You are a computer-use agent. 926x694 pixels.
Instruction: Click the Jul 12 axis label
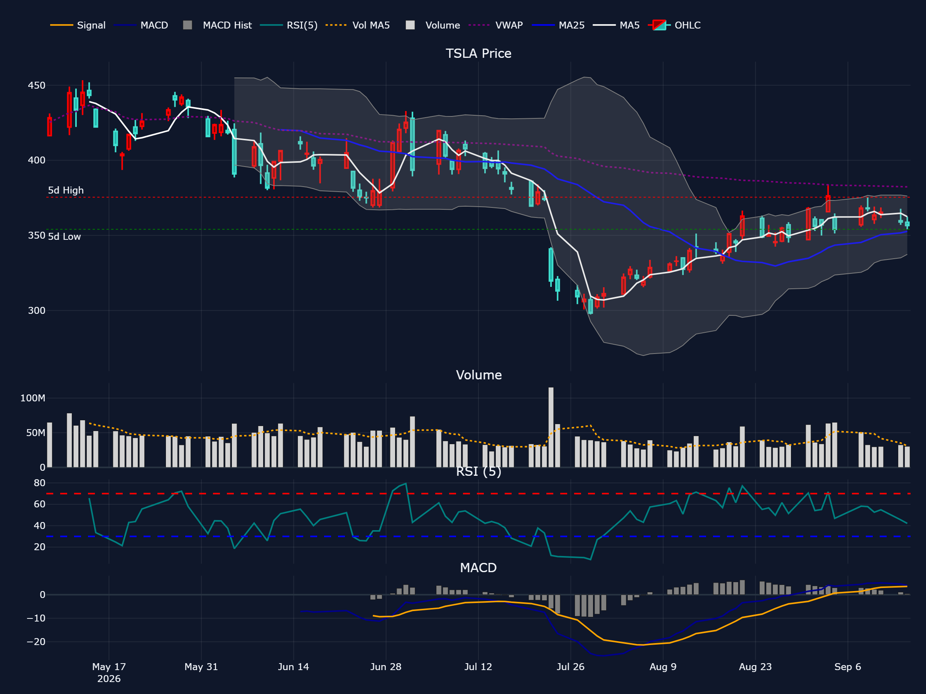(478, 667)
